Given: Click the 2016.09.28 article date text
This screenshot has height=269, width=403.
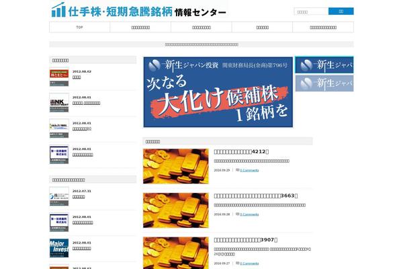Looking at the screenshot, I should coord(222,214).
